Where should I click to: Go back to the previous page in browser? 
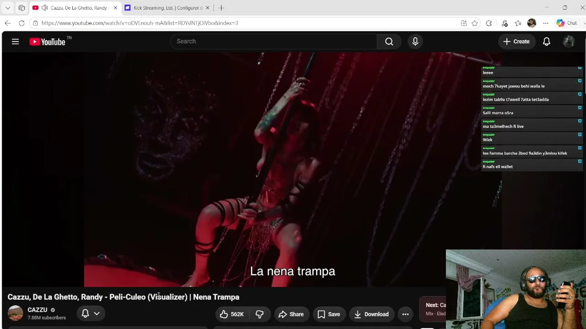pos(8,23)
